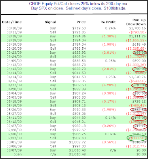The height and width of the screenshot is (159, 148).
Task: Click the (1.30%) profit value
Action: click(109, 36)
